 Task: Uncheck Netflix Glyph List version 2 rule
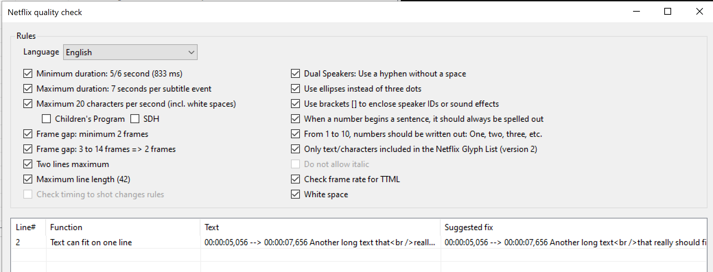pos(295,149)
